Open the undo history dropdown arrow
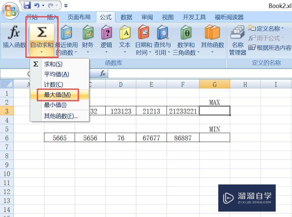292x217 pixels. [x=43, y=6]
